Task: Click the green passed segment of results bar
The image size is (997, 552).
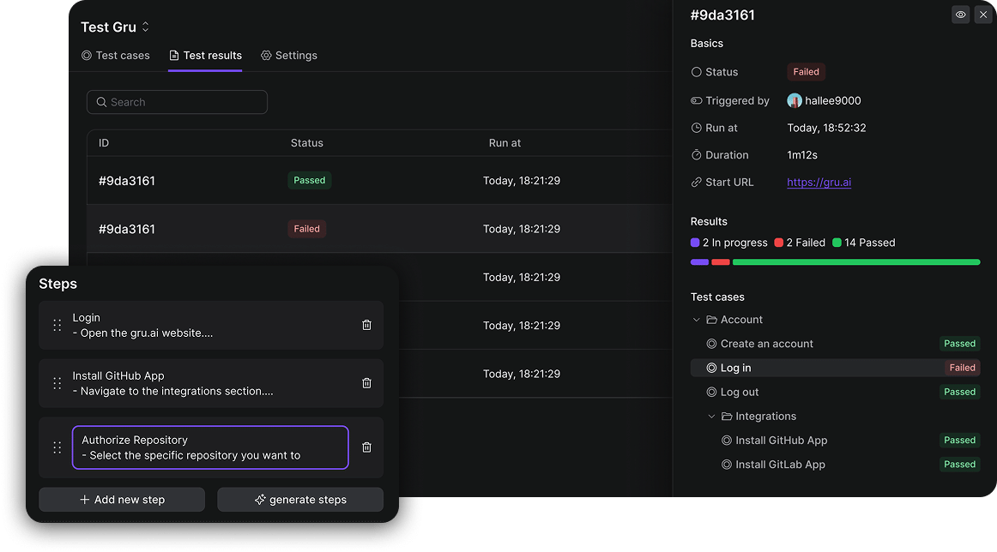Action: [856, 262]
